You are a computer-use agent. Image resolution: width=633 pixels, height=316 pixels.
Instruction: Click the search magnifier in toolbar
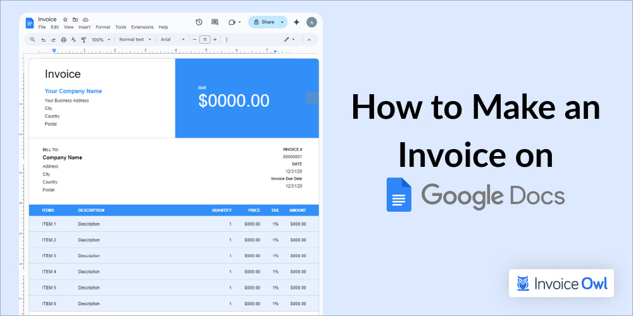click(x=32, y=39)
